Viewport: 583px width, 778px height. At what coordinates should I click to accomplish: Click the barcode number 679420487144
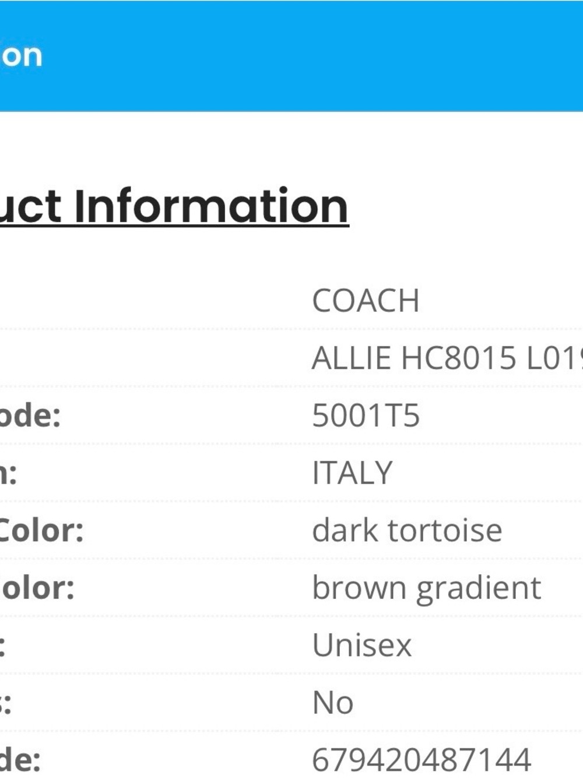pyautogui.click(x=422, y=759)
